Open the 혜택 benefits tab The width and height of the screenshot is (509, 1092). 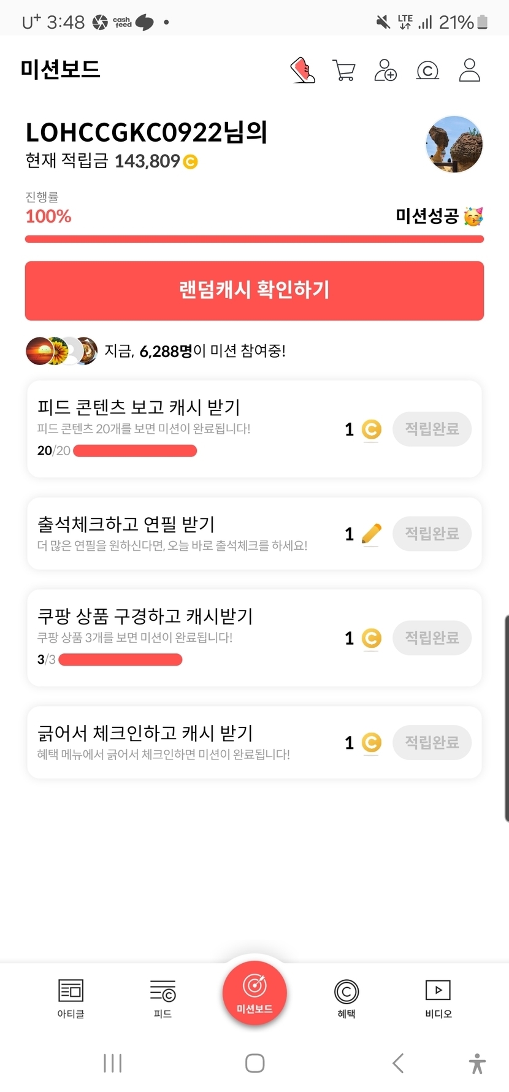[346, 998]
